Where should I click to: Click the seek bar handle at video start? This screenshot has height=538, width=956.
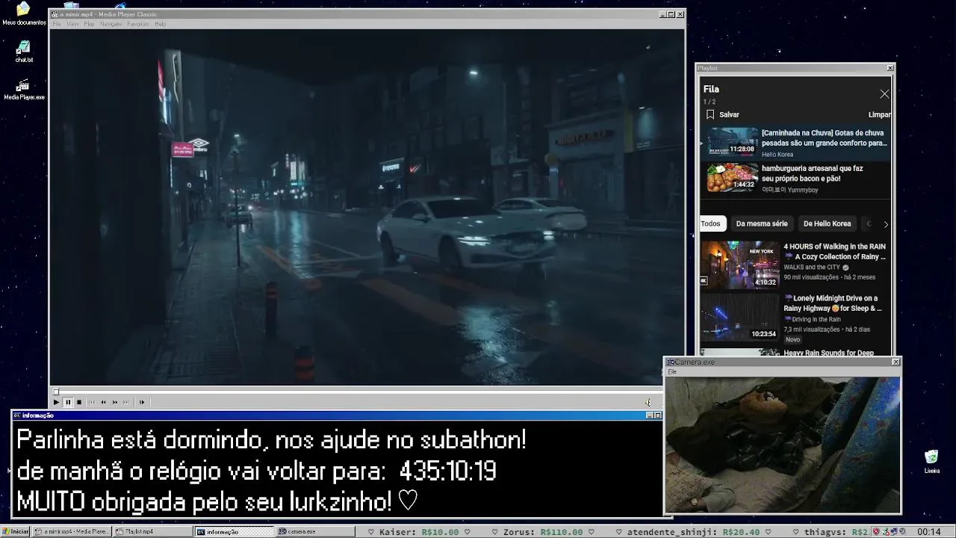(x=55, y=391)
